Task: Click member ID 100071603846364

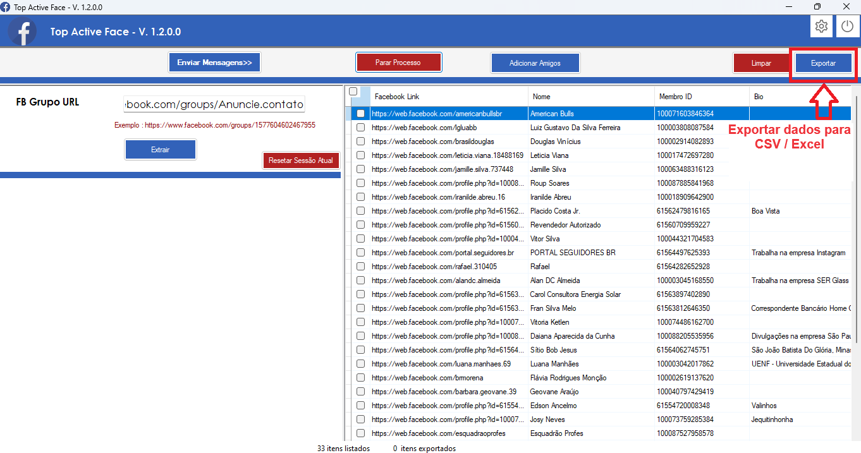Action: pos(685,114)
